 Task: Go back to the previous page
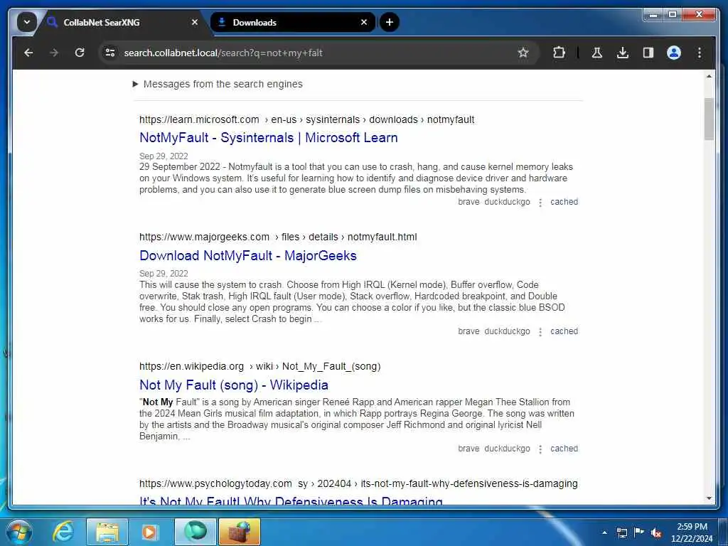[x=28, y=53]
